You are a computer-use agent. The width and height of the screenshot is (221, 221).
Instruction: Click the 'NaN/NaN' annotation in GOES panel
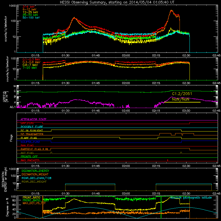pos(181,99)
